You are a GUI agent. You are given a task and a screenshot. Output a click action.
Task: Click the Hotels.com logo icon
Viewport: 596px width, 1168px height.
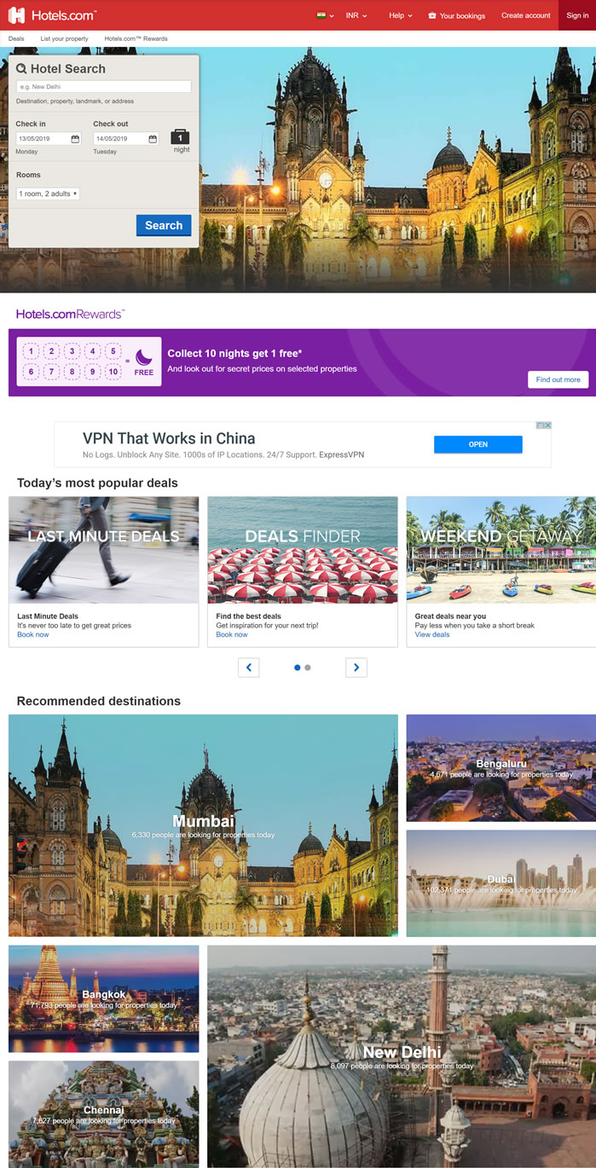click(x=16, y=15)
